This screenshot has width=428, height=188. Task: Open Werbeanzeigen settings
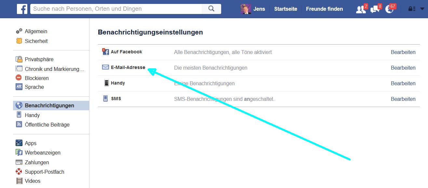click(43, 153)
